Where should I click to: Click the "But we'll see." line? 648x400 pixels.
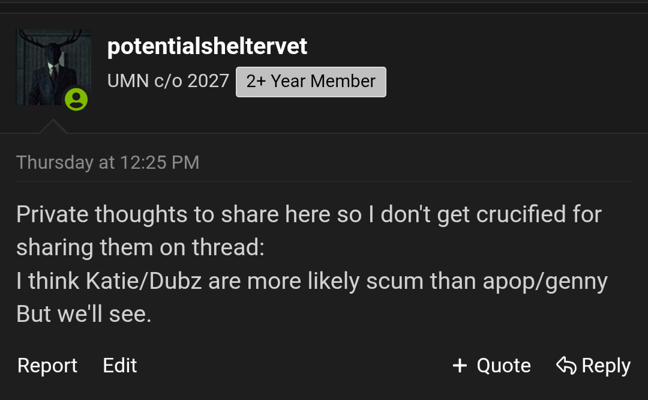tap(83, 314)
